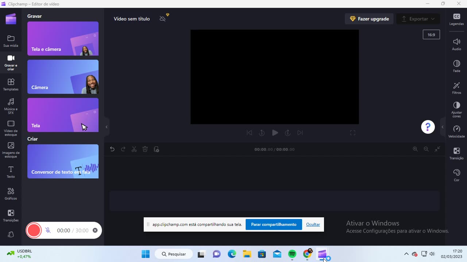Open the Transição properties panel
The image size is (467, 262).
(456, 154)
